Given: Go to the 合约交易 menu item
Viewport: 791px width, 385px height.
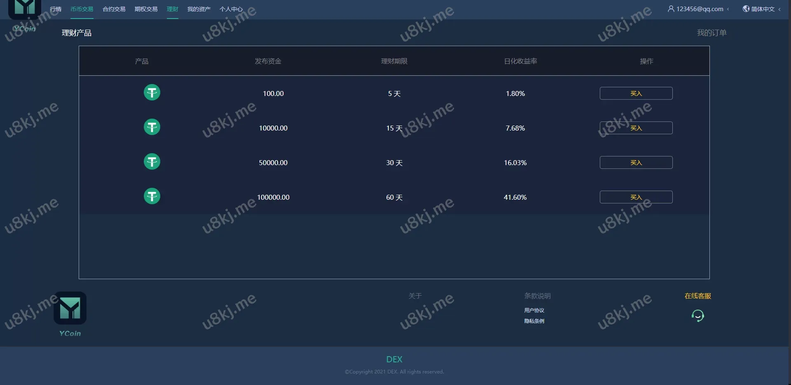Looking at the screenshot, I should [114, 9].
